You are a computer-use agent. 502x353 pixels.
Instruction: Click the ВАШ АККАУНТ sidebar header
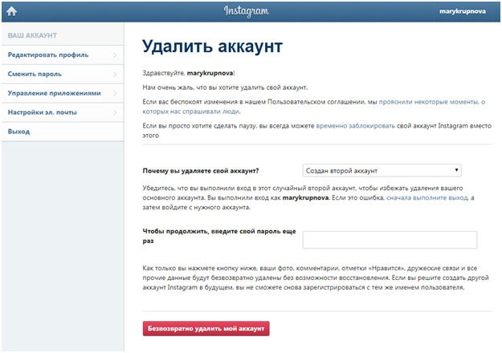coord(32,35)
